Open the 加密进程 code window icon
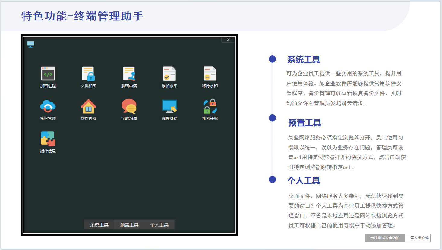Image resolution: width=442 pixels, height=250 pixels. pyautogui.click(x=48, y=74)
